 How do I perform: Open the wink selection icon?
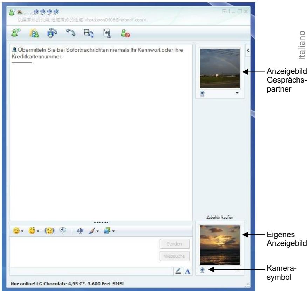[x=32, y=230]
